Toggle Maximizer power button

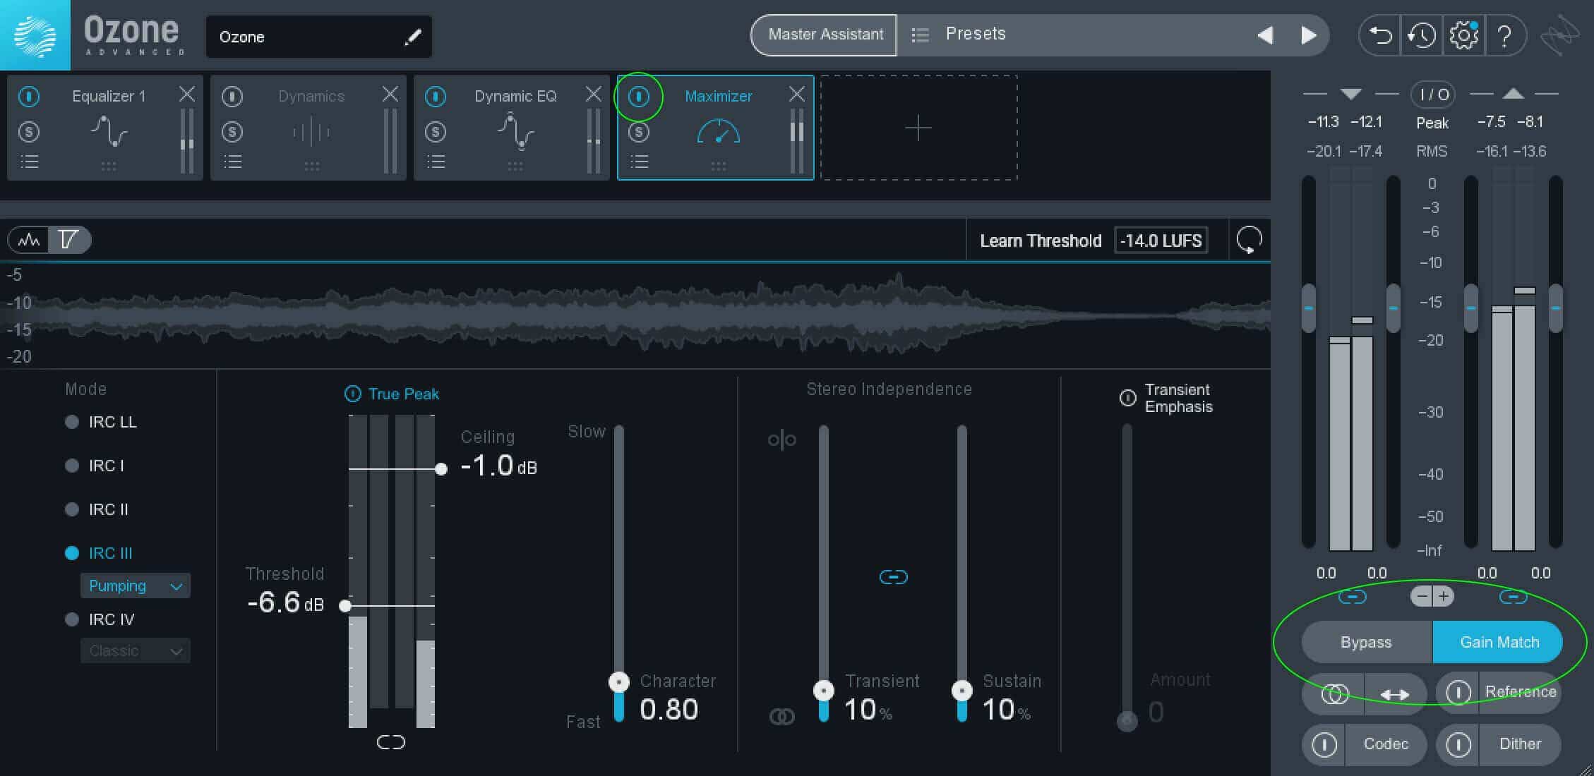point(639,96)
